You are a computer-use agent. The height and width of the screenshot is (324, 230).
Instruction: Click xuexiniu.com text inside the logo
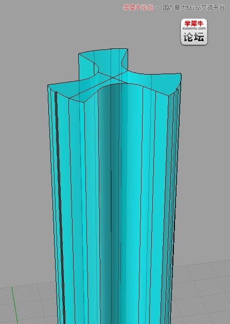194,28
